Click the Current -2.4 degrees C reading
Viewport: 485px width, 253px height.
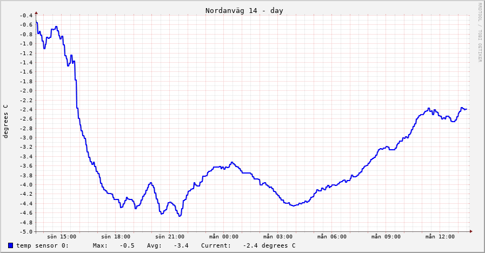coord(269,245)
